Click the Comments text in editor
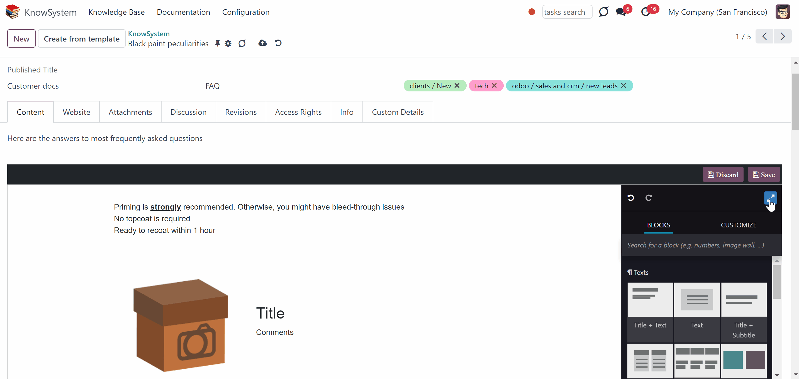This screenshot has width=799, height=379. pyautogui.click(x=274, y=332)
